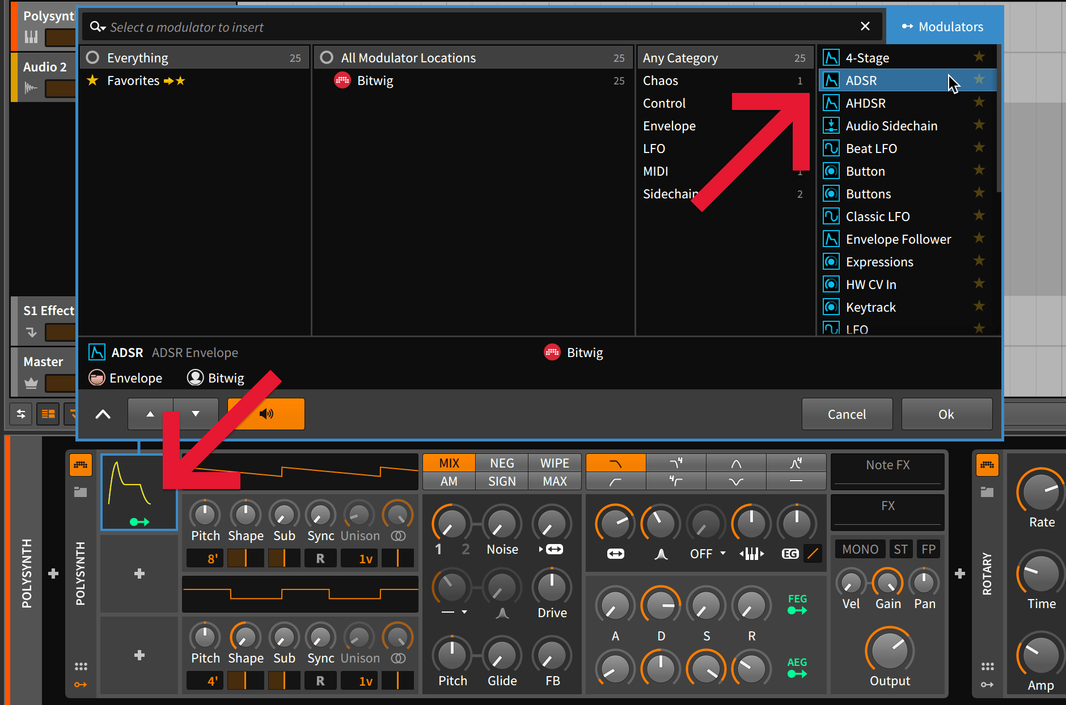Click the search magnifier icon
This screenshot has height=705, width=1066.
(x=98, y=27)
